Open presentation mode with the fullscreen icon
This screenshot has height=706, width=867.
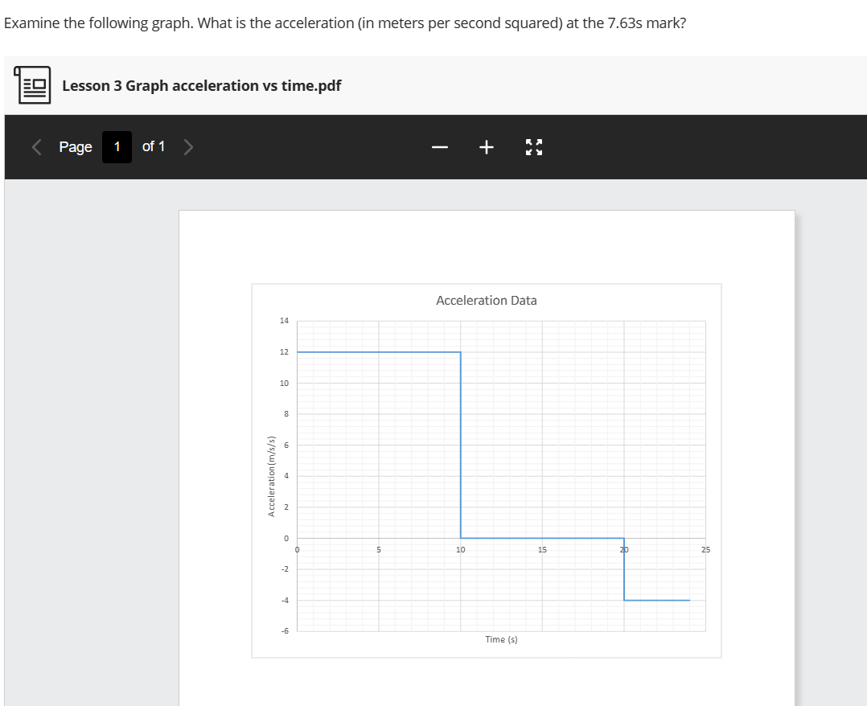[533, 146]
